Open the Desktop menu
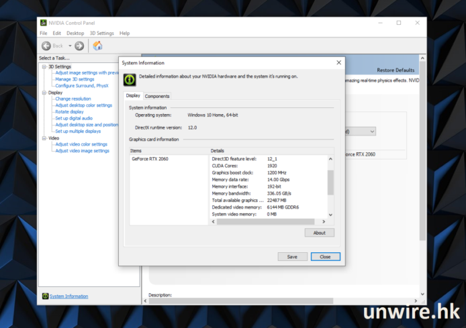The width and height of the screenshot is (466, 328). coord(75,33)
